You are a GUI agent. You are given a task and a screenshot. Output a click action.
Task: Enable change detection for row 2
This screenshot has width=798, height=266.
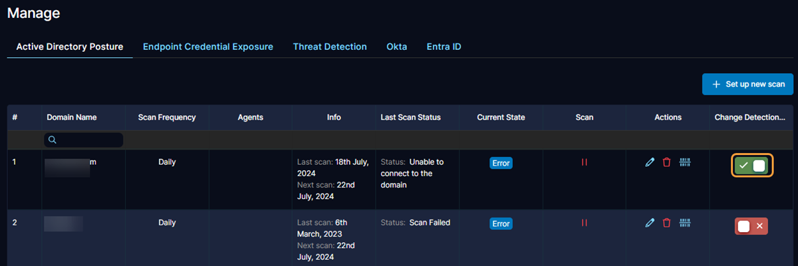[751, 226]
